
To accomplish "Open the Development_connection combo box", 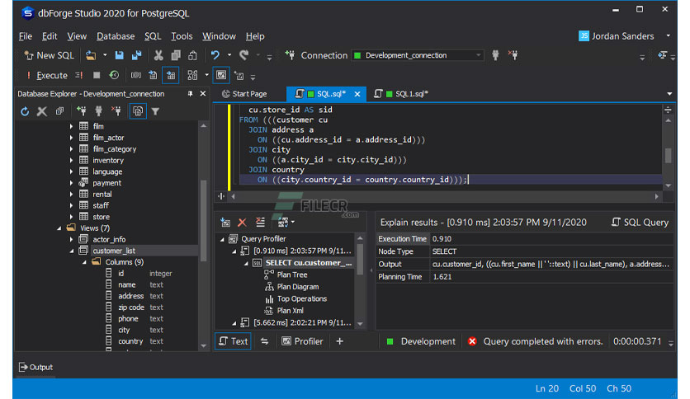I will pyautogui.click(x=417, y=55).
